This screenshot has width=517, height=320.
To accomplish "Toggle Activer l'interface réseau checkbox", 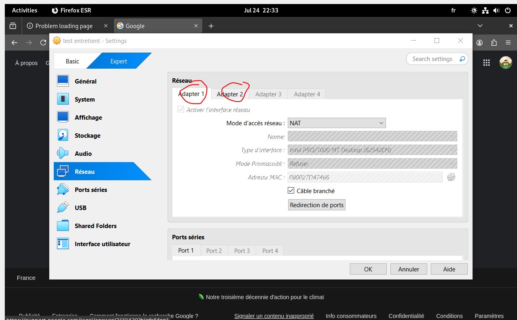I will pos(181,110).
